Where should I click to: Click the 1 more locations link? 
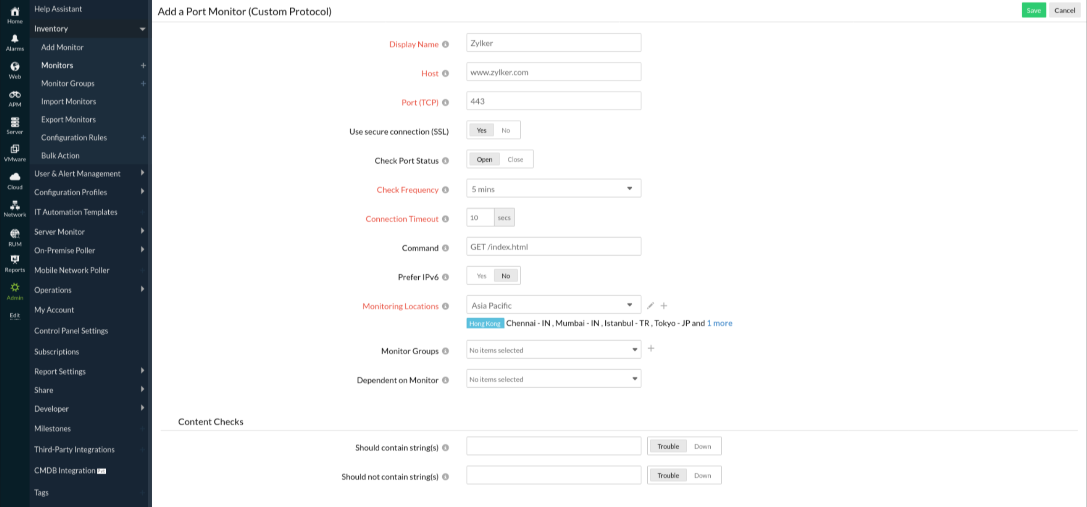click(719, 323)
